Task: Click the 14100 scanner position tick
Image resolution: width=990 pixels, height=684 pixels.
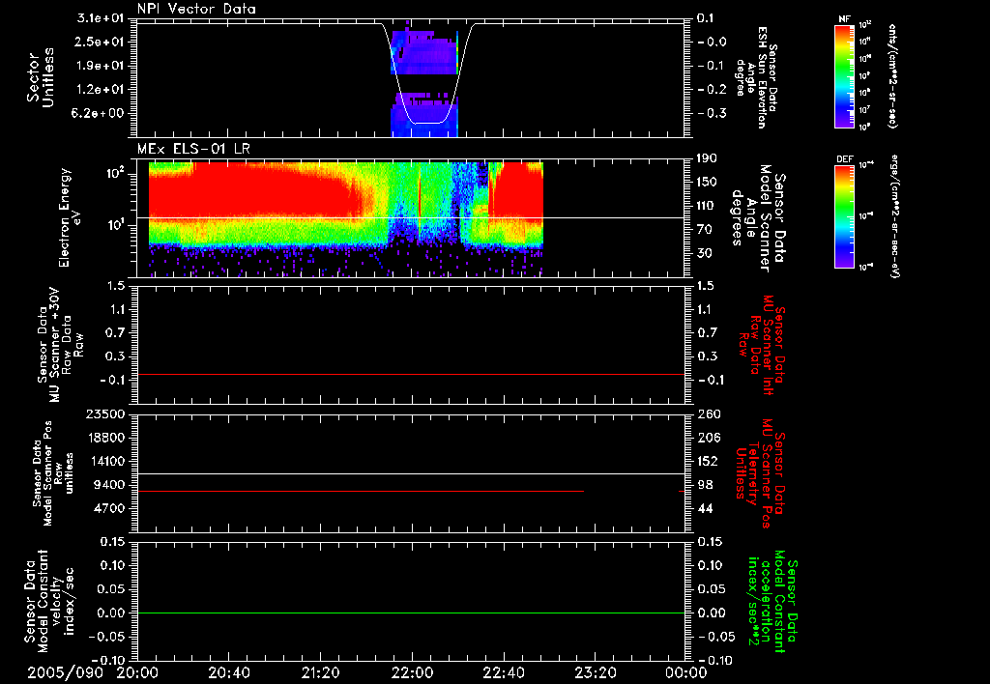Action: [104, 461]
